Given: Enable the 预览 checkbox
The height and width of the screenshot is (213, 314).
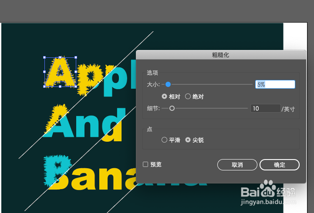Looking at the screenshot, I should click(x=145, y=164).
